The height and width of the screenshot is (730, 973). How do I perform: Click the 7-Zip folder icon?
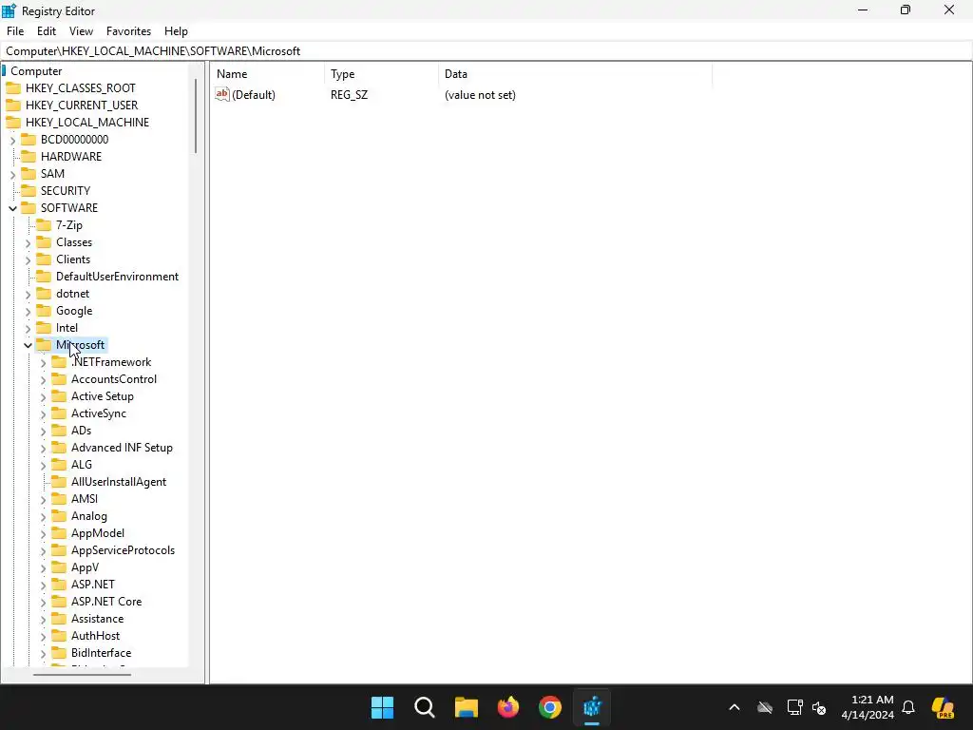click(x=44, y=224)
